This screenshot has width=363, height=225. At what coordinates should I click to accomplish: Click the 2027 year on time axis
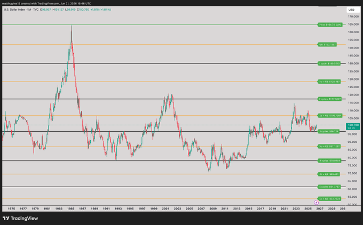pos(320,208)
